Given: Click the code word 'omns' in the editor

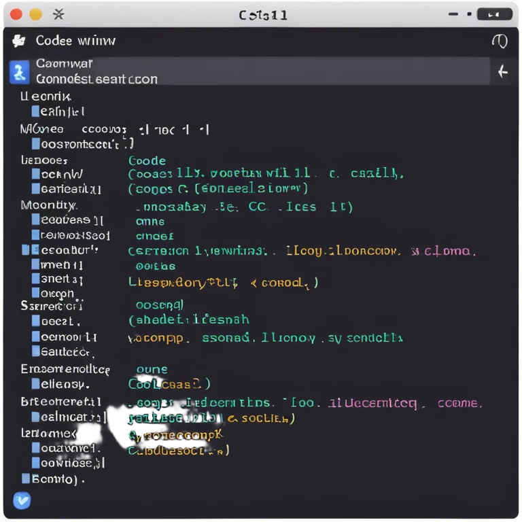Looking at the screenshot, I should pyautogui.click(x=150, y=222).
